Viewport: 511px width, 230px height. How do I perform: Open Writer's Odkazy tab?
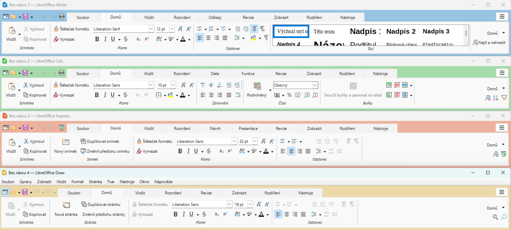pos(215,17)
